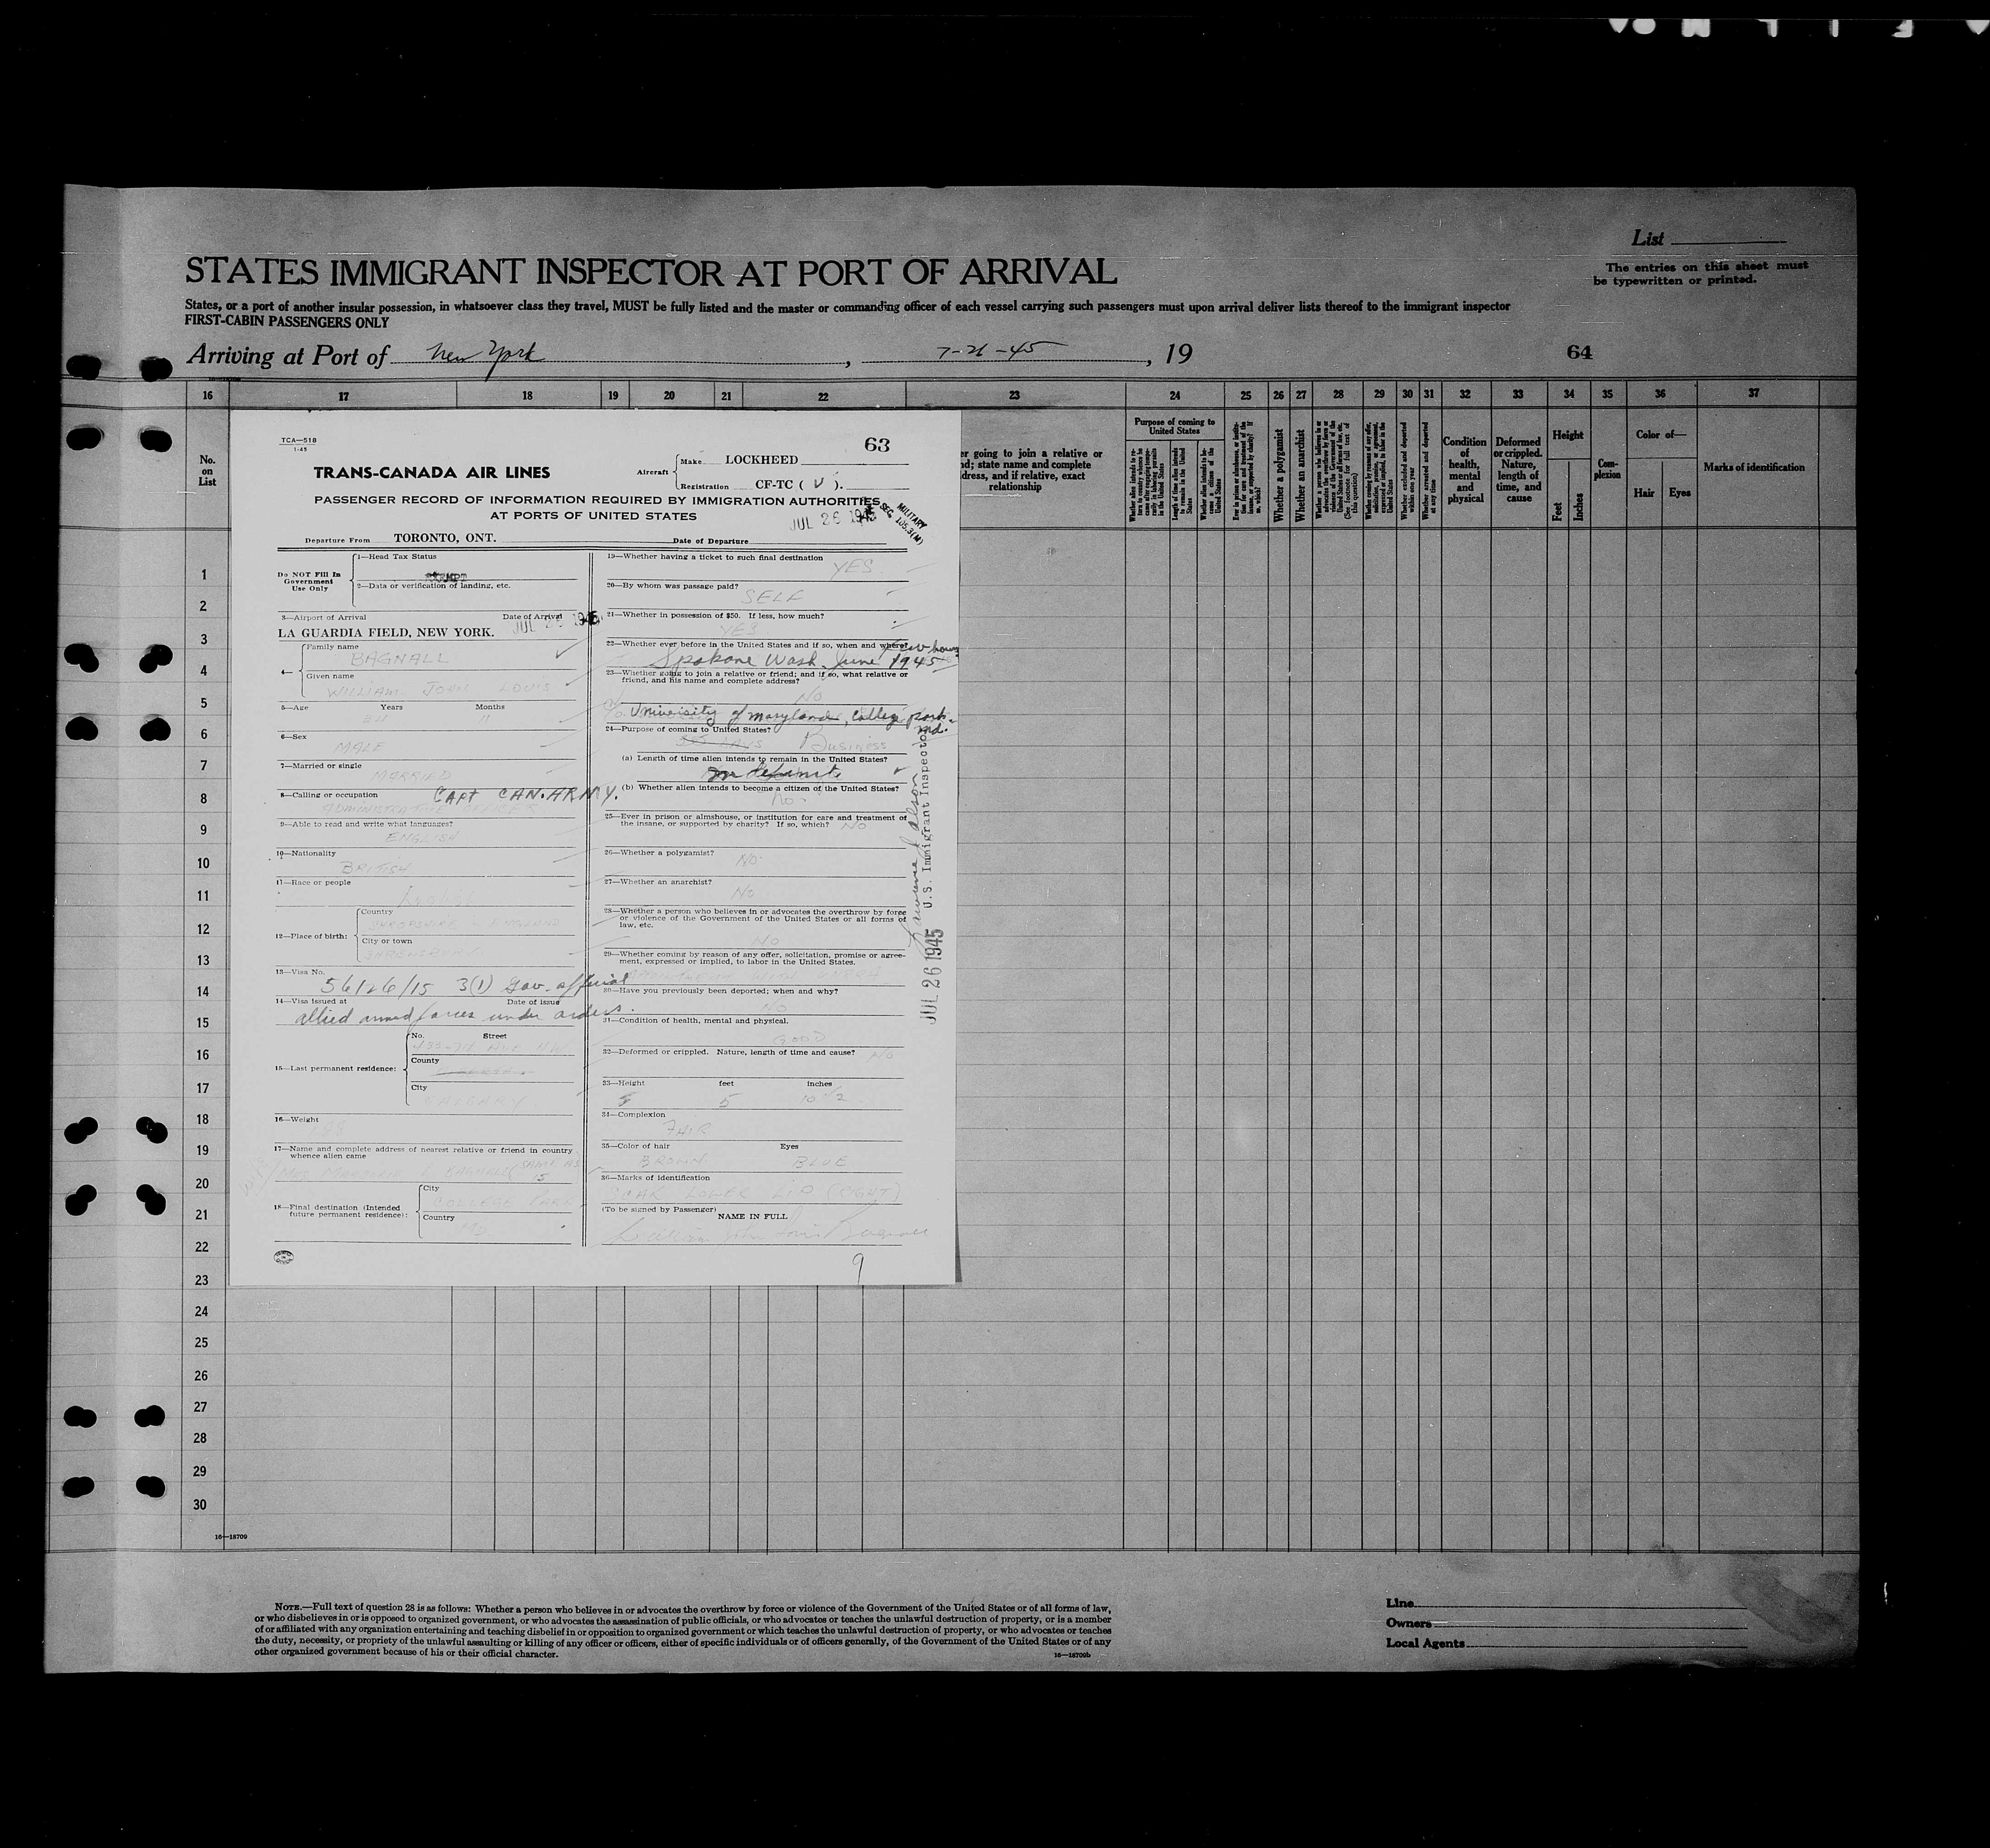Click the 'Deformed or crippled' column header
The height and width of the screenshot is (1848, 1990).
coord(1518,470)
